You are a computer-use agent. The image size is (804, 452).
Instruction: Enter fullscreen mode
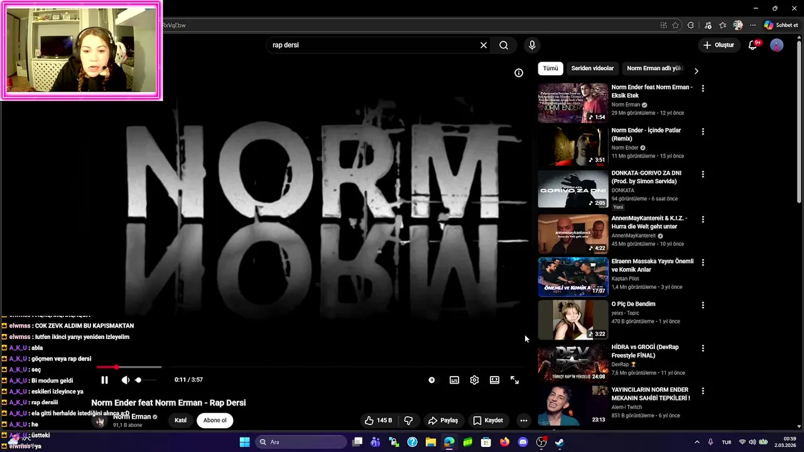tap(514, 380)
